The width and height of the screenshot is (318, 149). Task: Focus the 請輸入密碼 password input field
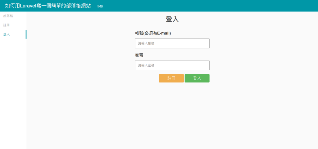pos(172,65)
